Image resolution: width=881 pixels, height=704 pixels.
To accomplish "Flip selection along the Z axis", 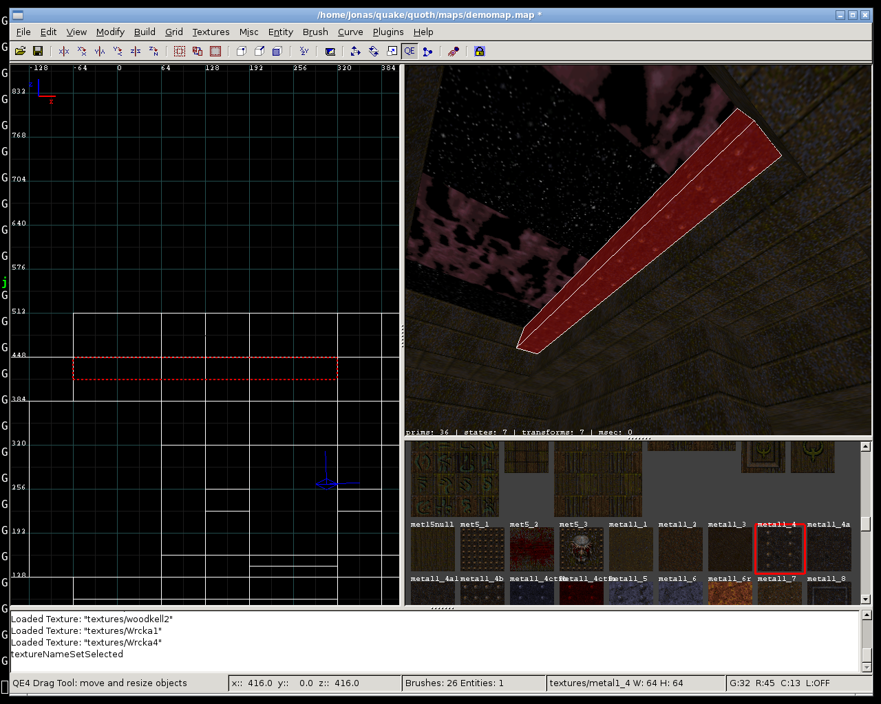I will tap(136, 51).
